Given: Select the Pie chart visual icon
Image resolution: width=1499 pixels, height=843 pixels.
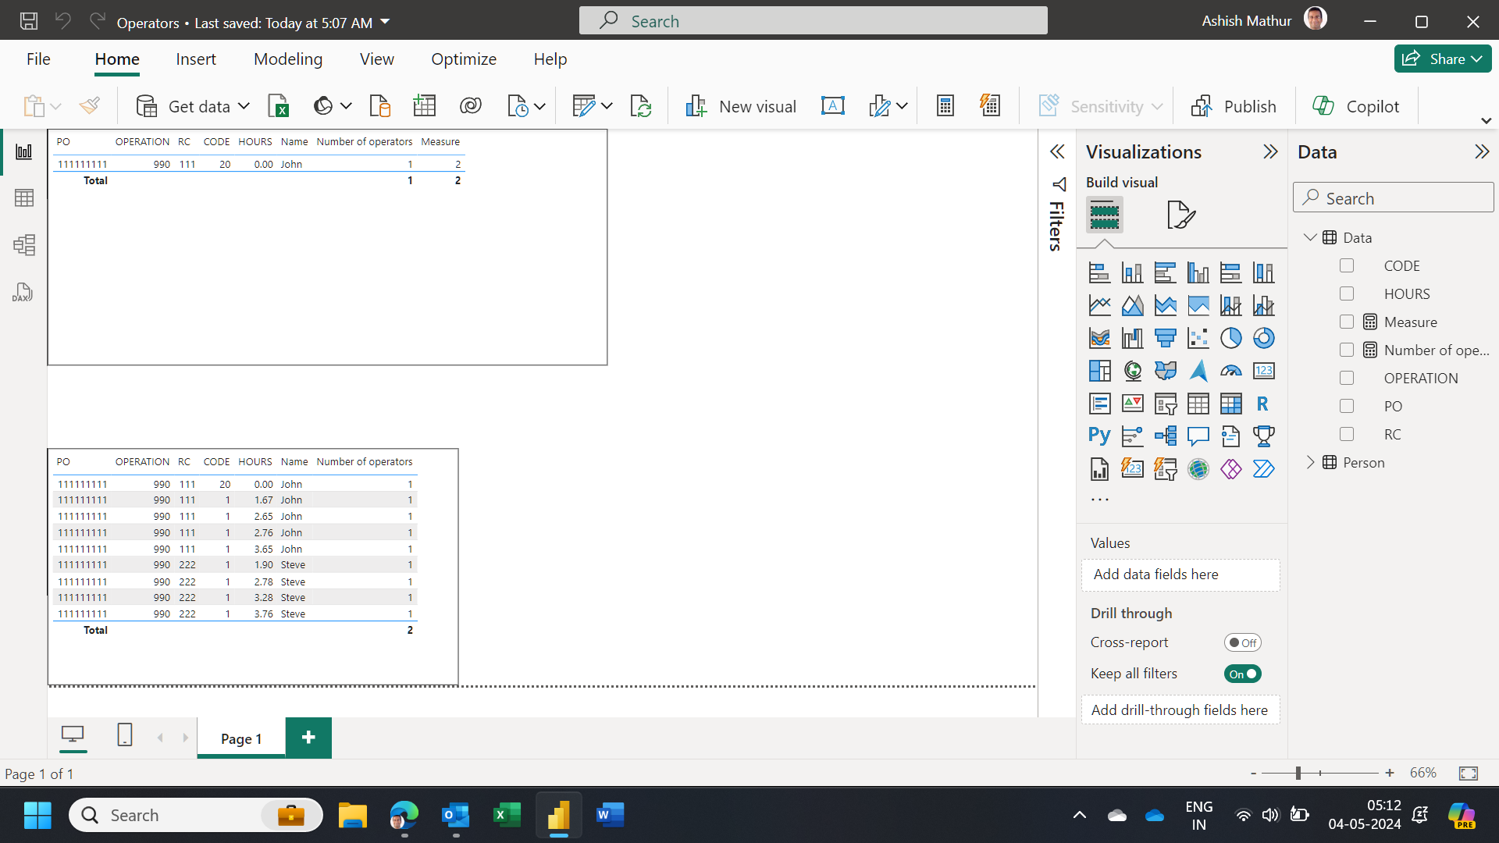Looking at the screenshot, I should 1231,338.
